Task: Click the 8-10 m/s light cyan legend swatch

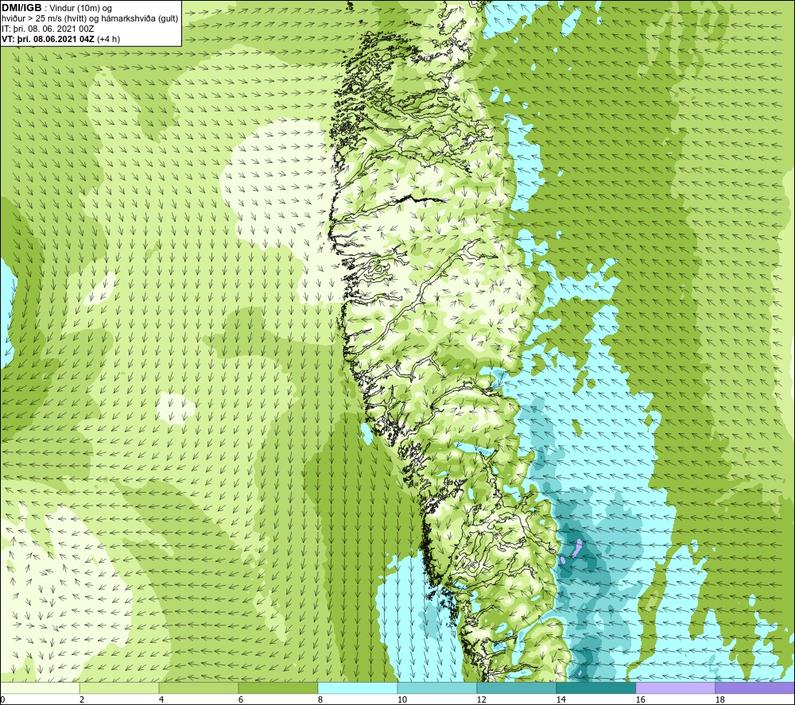Action: [358, 688]
